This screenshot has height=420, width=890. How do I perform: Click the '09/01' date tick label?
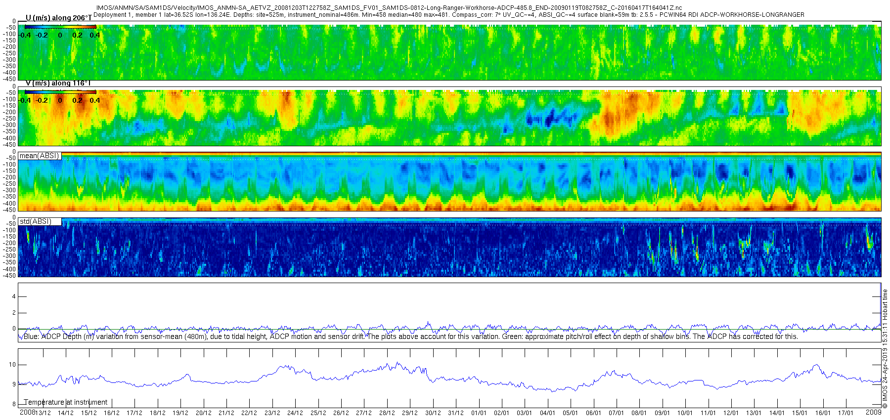(x=663, y=413)
